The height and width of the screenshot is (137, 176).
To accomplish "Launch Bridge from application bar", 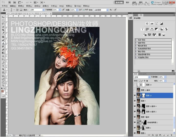I will 10,2.
